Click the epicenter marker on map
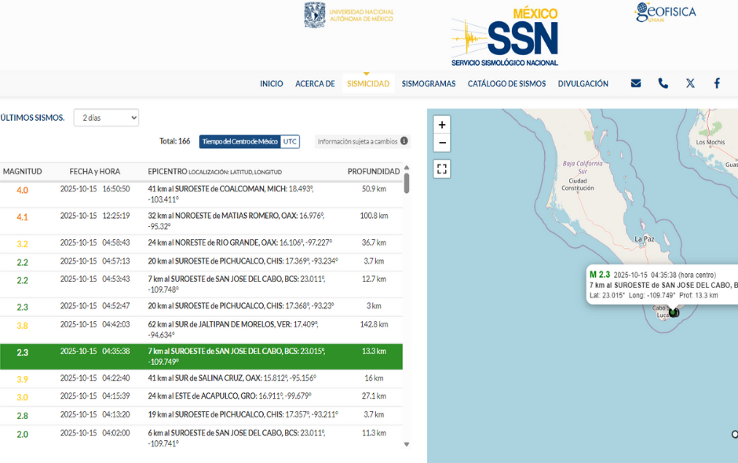The height and width of the screenshot is (463, 738). [x=673, y=312]
